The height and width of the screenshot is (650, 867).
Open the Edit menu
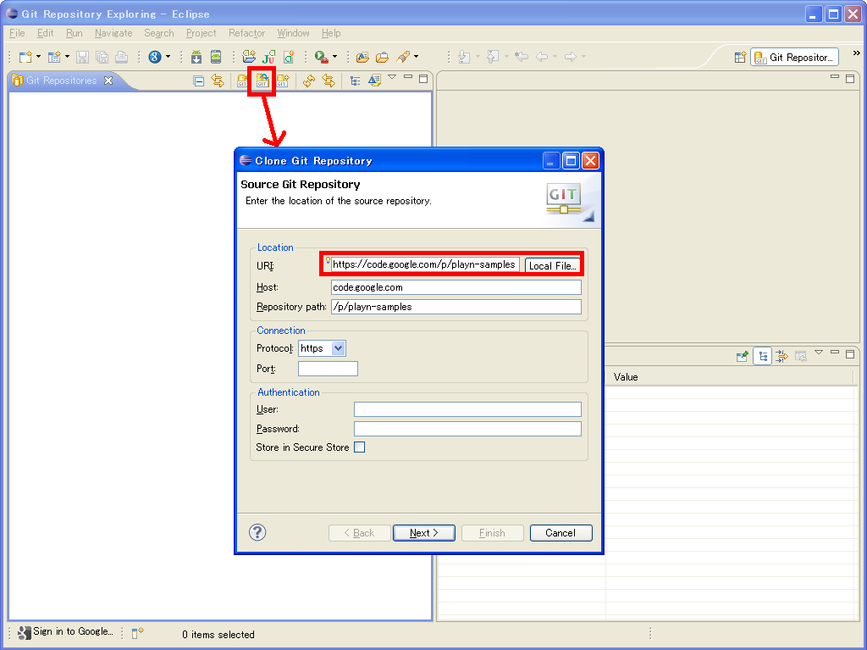click(46, 33)
